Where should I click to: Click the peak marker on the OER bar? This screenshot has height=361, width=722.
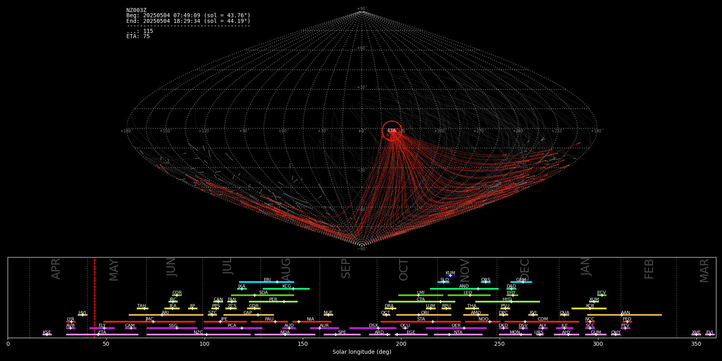tap(464, 328)
